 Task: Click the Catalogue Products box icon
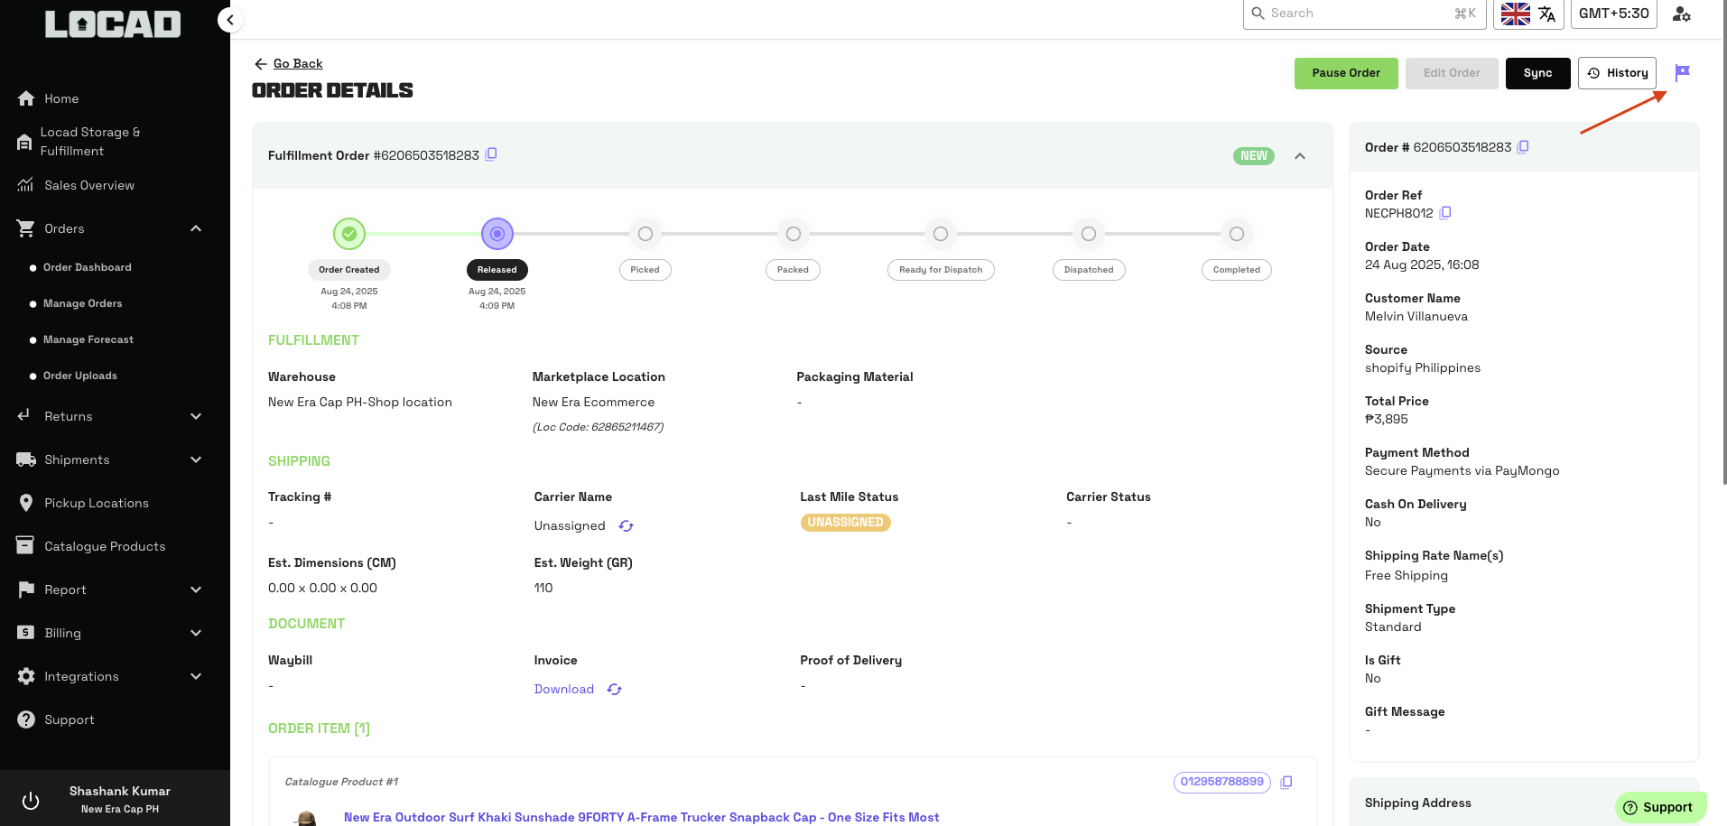(25, 545)
